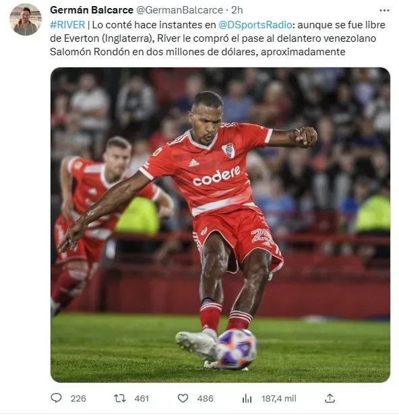Viewport: 399px width, 415px height.
Task: Click the football in the attached photo
Action: 237,349
